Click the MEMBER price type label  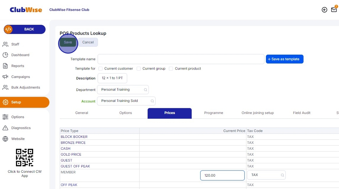coord(68,172)
